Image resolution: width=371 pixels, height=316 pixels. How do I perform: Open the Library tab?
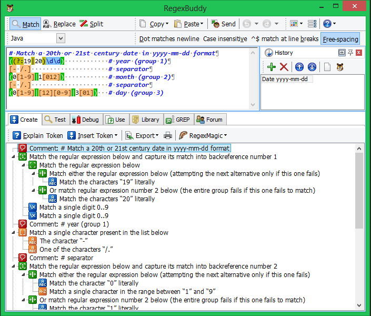pos(145,120)
